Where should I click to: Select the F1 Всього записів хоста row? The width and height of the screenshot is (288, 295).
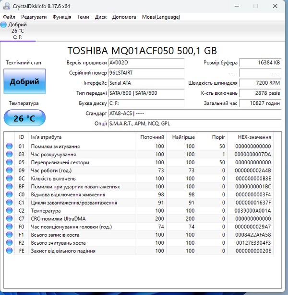coord(144,235)
